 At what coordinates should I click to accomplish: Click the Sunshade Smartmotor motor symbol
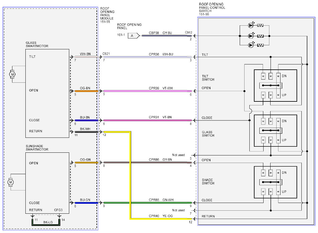pos(11,182)
